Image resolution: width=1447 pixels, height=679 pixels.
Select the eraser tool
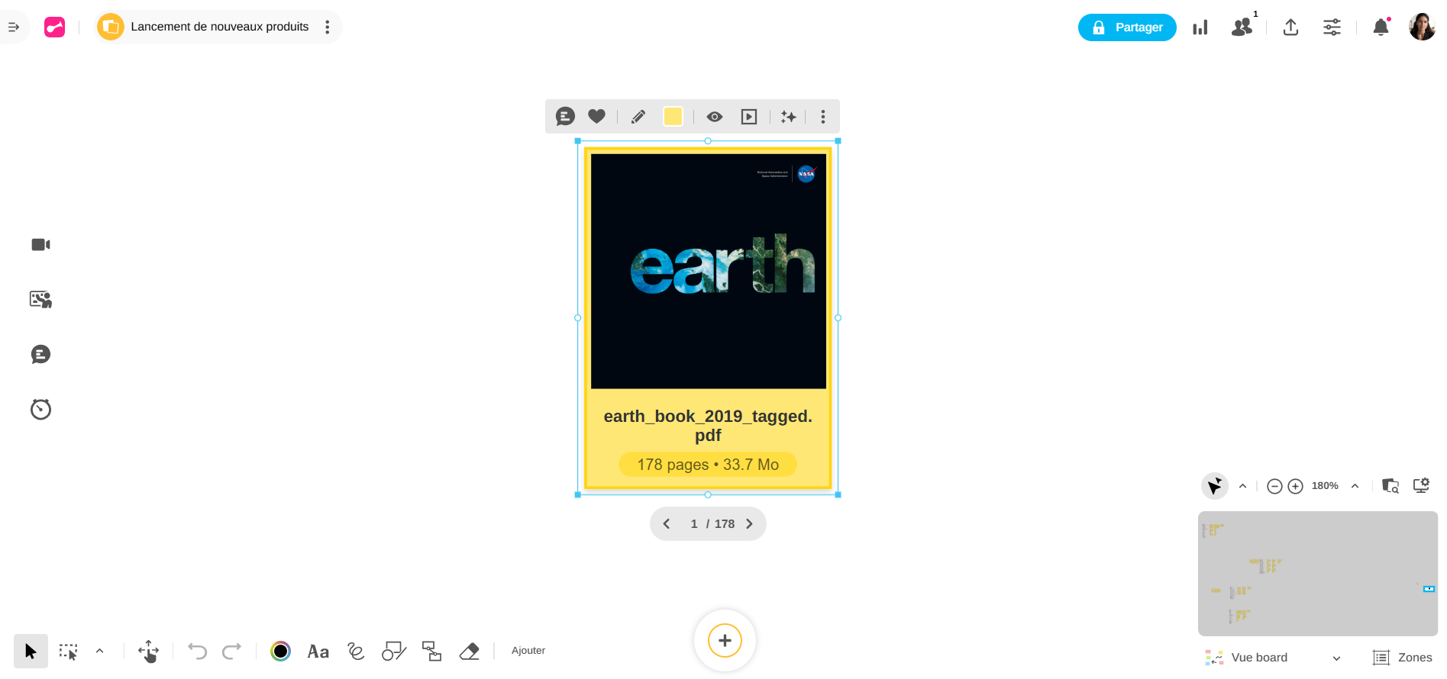click(469, 652)
